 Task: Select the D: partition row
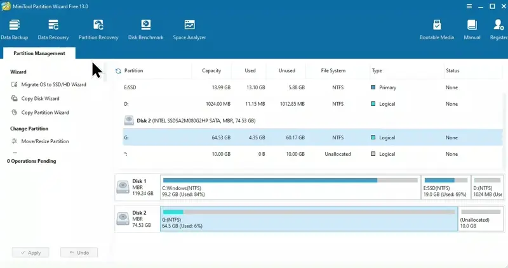point(312,104)
